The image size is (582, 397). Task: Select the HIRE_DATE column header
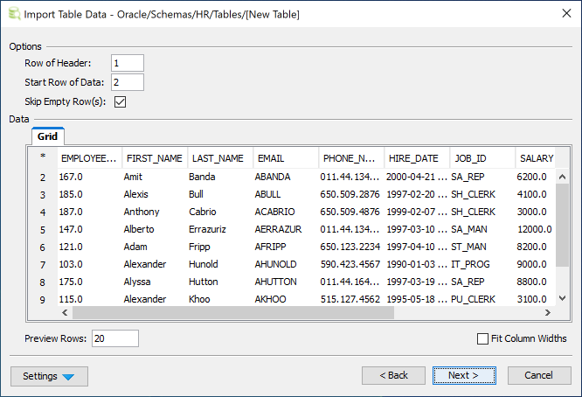click(416, 158)
